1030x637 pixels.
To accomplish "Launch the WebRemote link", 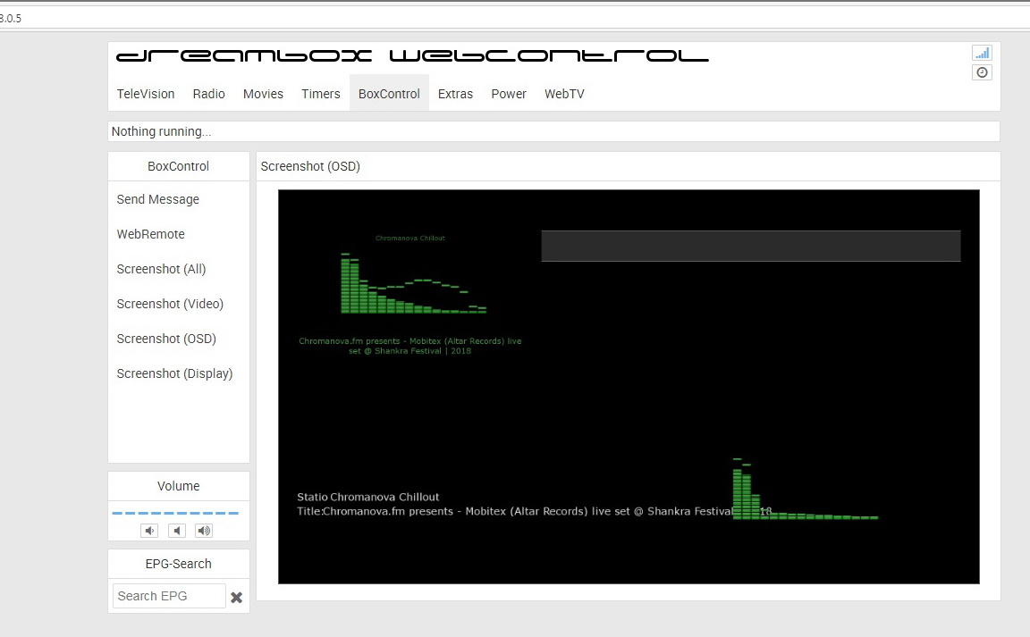I will point(150,234).
